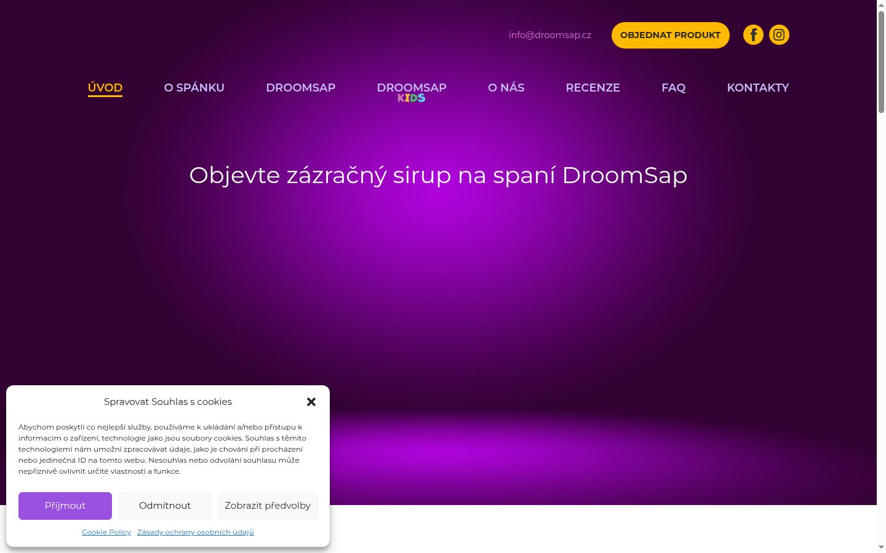Click the scrollbar up arrow

(881, 5)
